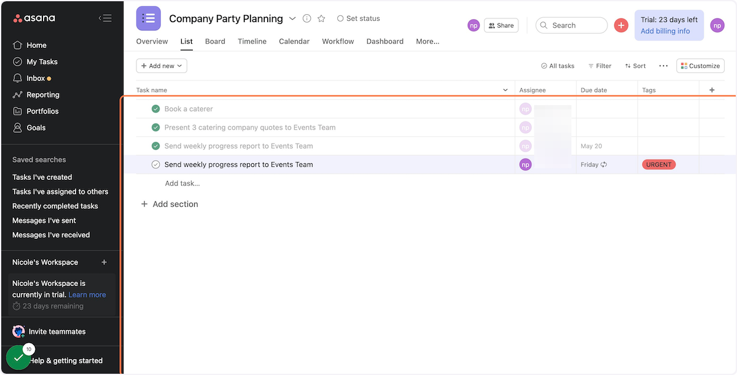Screen dimensions: 737x375
Task: Select the List tab
Action: click(187, 42)
